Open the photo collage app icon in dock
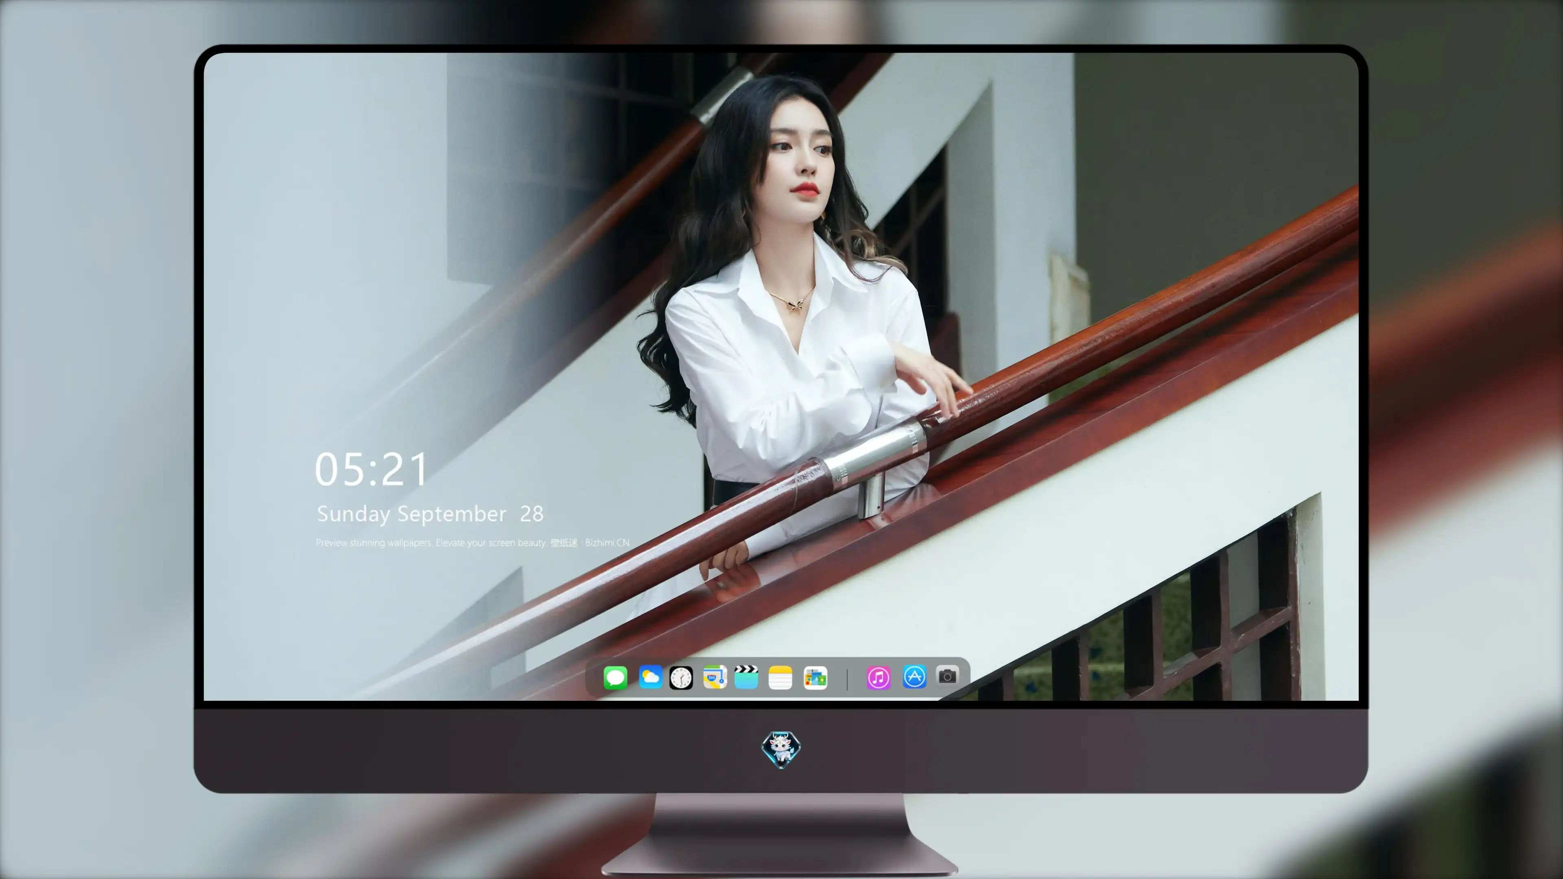Image resolution: width=1563 pixels, height=879 pixels. pyautogui.click(x=815, y=678)
